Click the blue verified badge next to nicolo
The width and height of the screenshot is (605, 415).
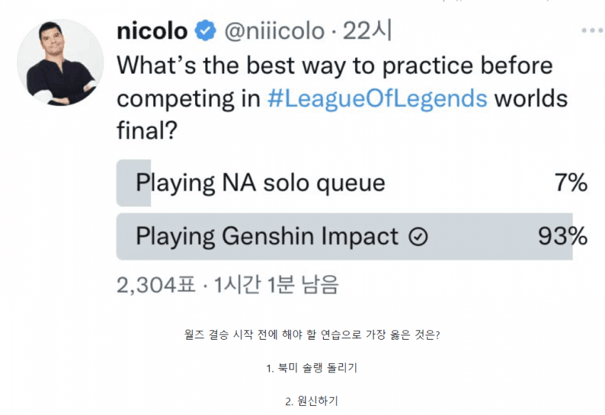tap(204, 29)
